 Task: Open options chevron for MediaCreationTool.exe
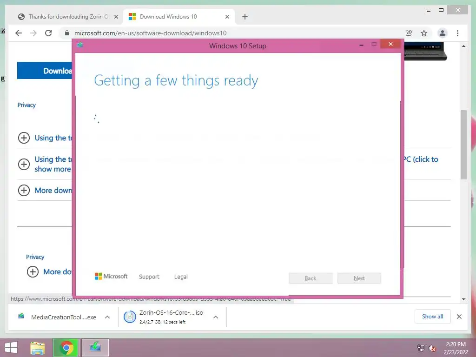click(107, 317)
